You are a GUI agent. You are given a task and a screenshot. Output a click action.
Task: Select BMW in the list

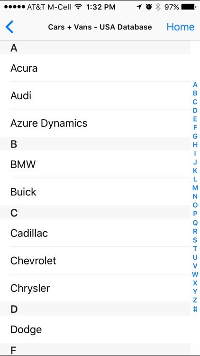[95, 164]
